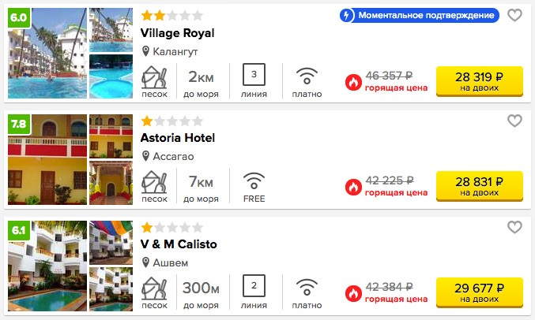This screenshot has height=320, width=535.
Task: Click the Моментальное подтверждение badge
Action: click(x=420, y=15)
